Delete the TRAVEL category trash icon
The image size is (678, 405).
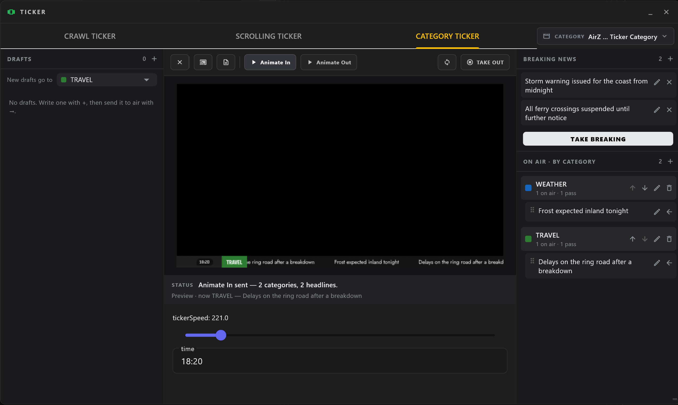pos(669,239)
